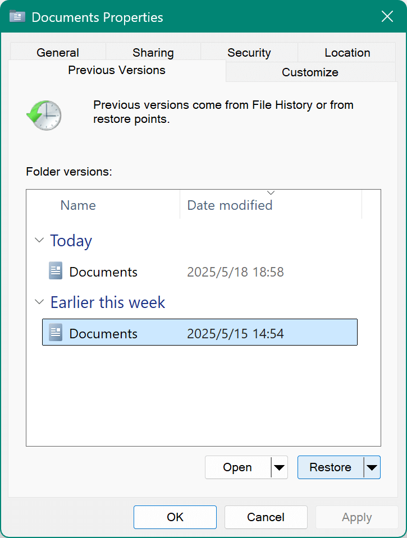Expand the Open button dropdown arrow
The width and height of the screenshot is (407, 538).
pos(280,467)
